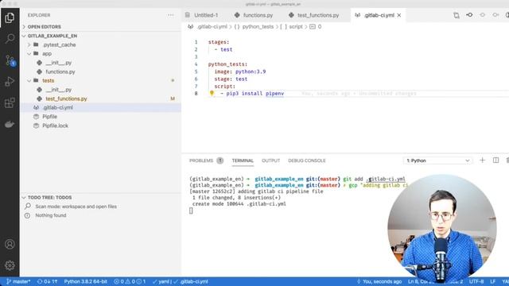Open the Docker view in activity bar
The image size is (509, 286).
coord(10,124)
